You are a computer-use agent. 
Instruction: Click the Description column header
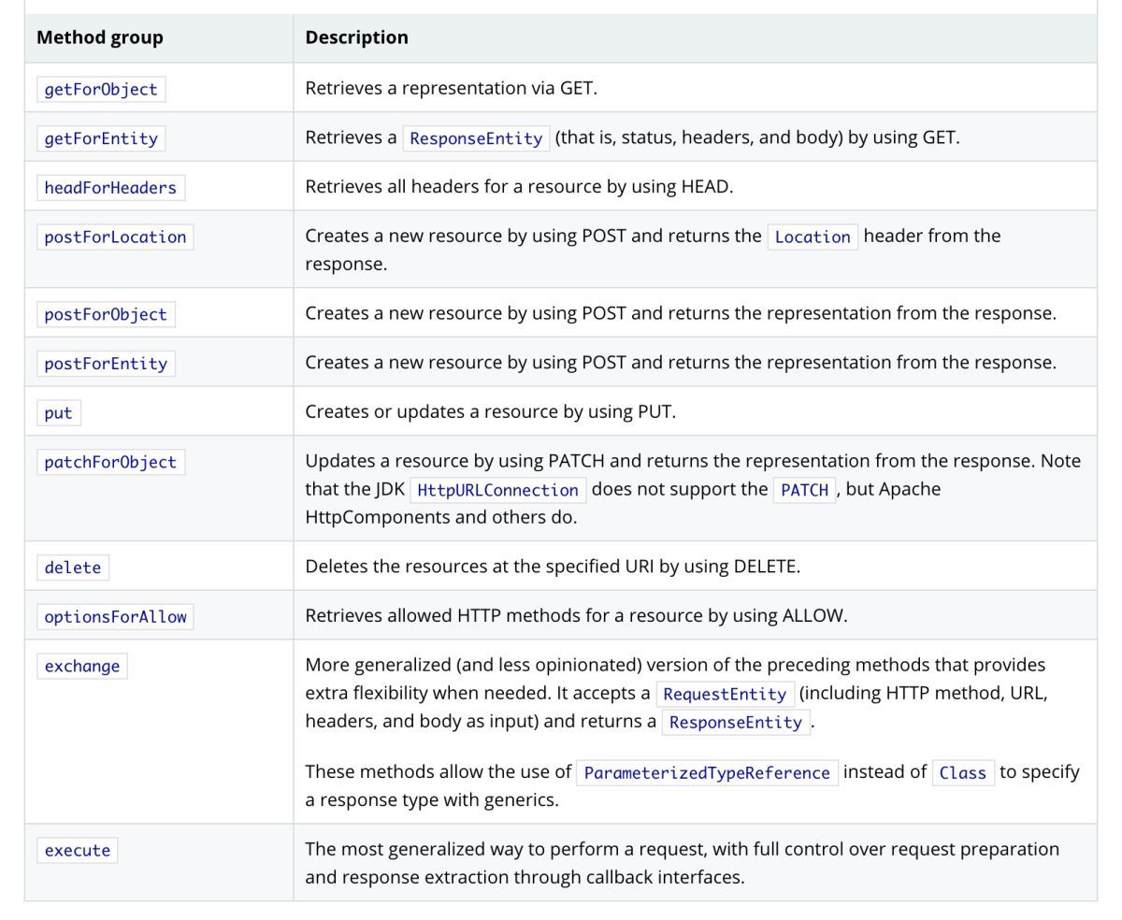click(356, 37)
